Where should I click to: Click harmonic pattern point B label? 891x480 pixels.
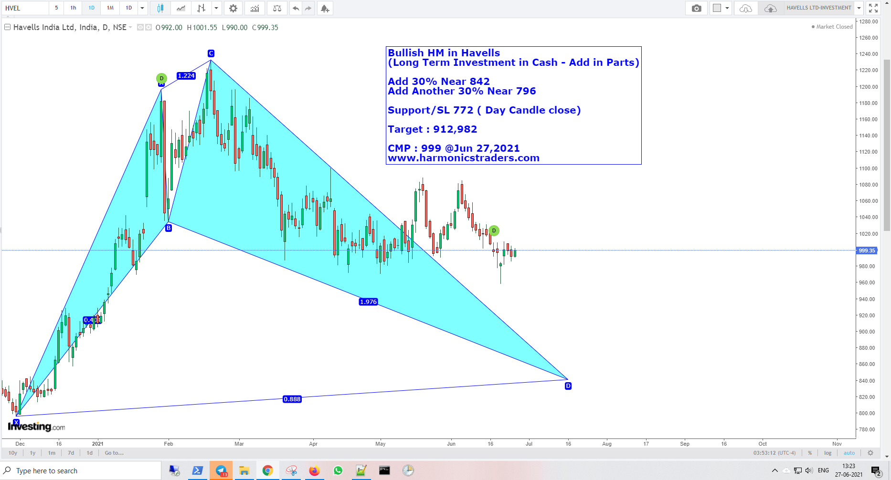coord(168,228)
